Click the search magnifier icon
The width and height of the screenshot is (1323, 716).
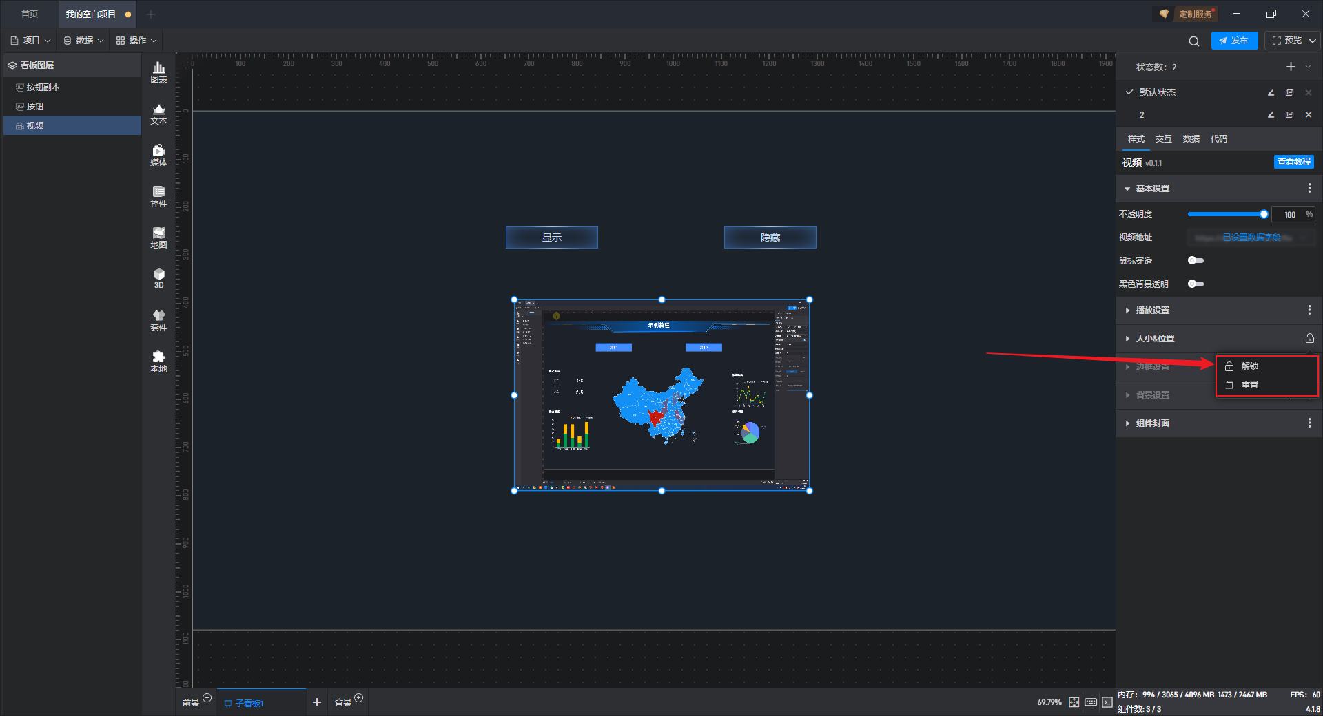point(1194,41)
